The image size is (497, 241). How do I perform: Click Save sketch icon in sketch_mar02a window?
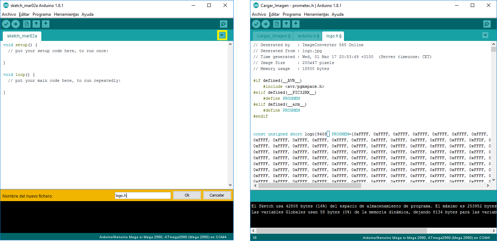click(x=46, y=24)
